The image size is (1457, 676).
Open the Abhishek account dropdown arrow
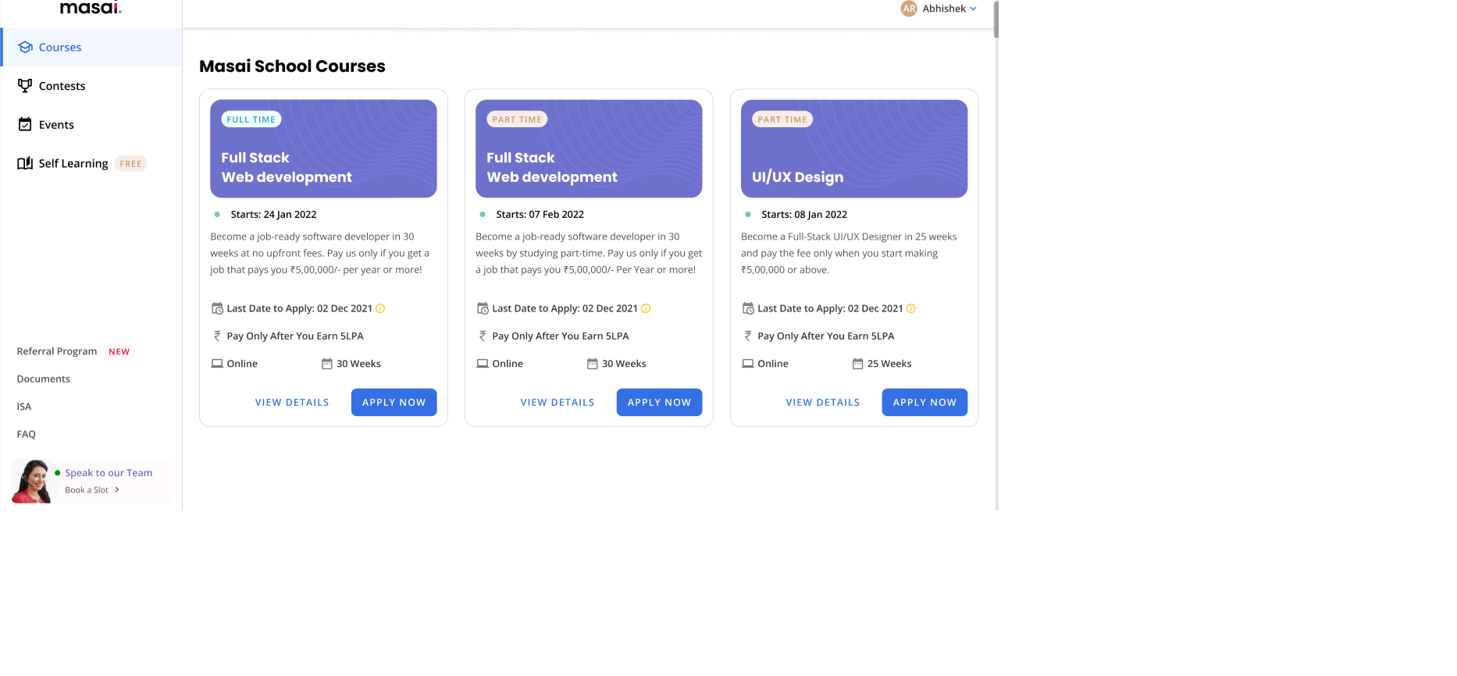(973, 9)
